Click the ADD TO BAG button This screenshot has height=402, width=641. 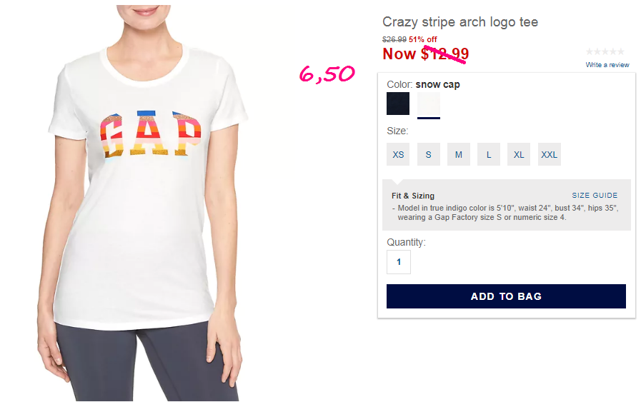[506, 296]
